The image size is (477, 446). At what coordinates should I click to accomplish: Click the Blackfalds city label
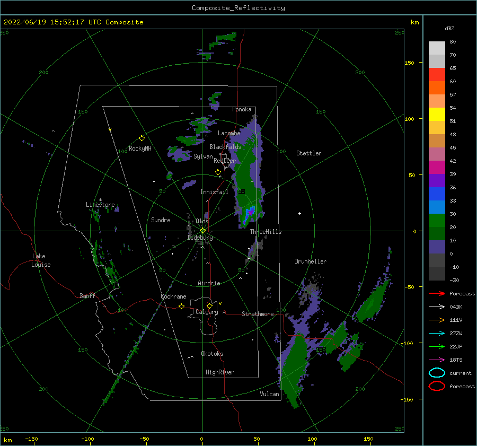(x=225, y=147)
